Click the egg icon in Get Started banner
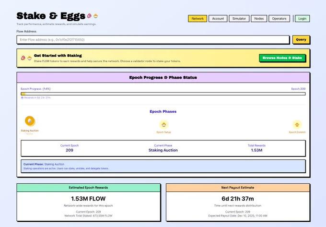326x227 pixels. click(x=30, y=58)
